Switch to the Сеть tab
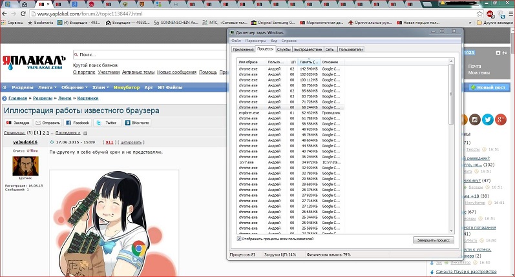Screen dimensions: 515x277 [x=330, y=50]
